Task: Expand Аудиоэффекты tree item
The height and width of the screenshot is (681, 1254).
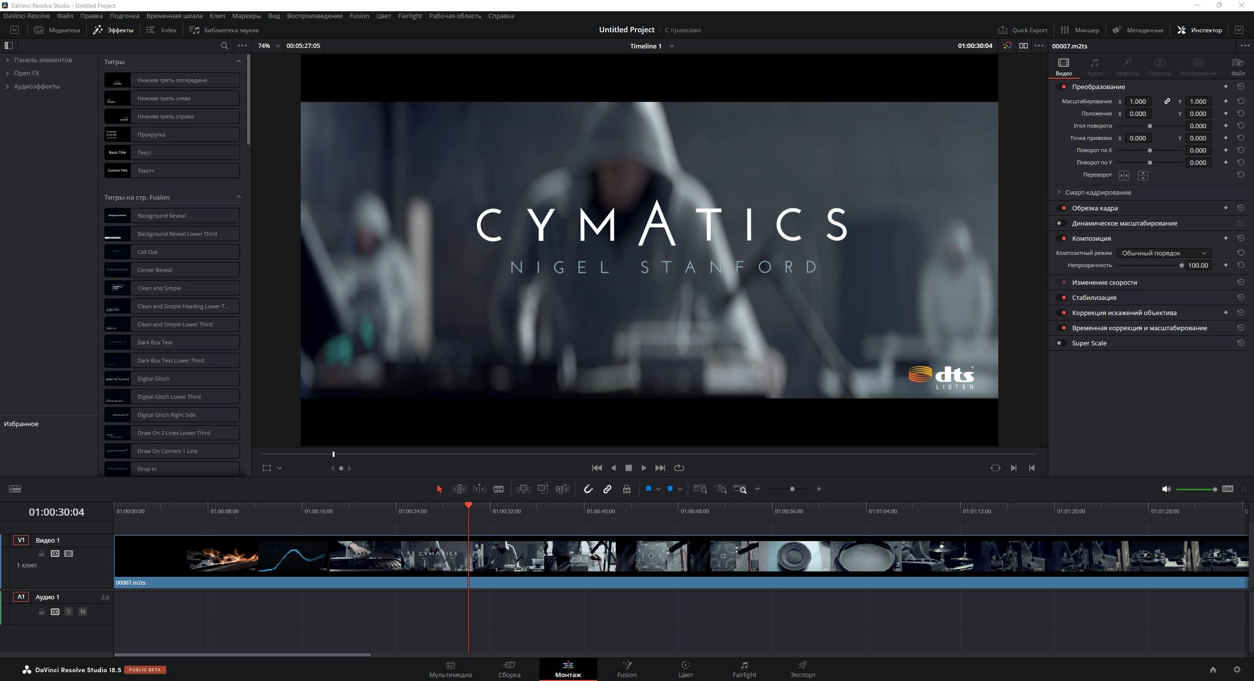Action: [7, 87]
